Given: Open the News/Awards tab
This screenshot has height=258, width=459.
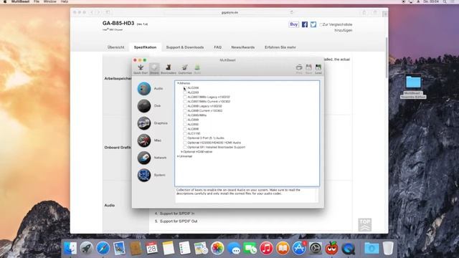Looking at the screenshot, I should click(x=242, y=47).
